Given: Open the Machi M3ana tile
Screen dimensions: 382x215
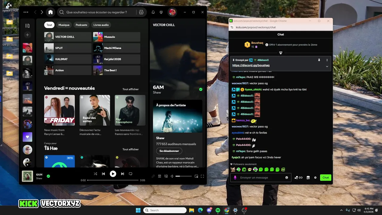Looking at the screenshot, I should click(x=117, y=48).
